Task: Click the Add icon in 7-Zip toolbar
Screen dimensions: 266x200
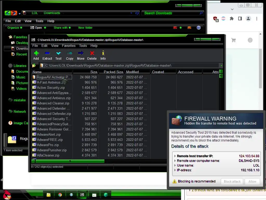Action: [36, 53]
